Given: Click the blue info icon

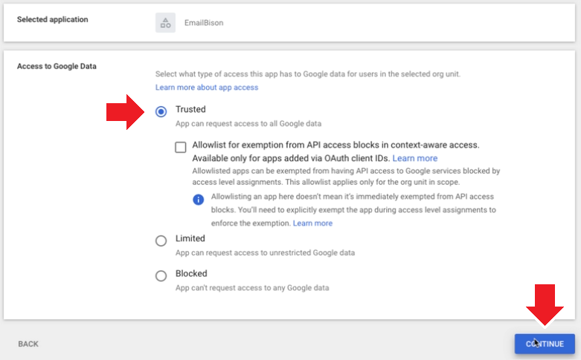Looking at the screenshot, I should coord(198,200).
